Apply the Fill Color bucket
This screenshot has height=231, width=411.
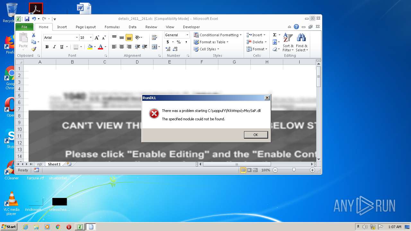(x=90, y=47)
